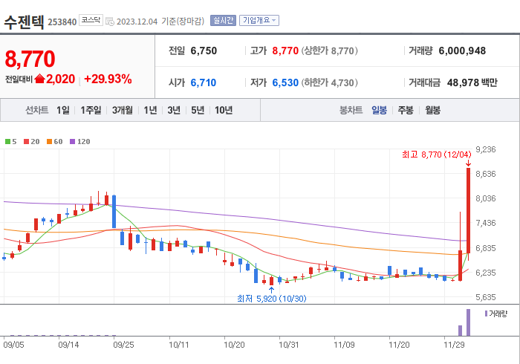Click the purple 거래량 volume legend marker
This screenshot has width=520, height=364.
[x=486, y=313]
